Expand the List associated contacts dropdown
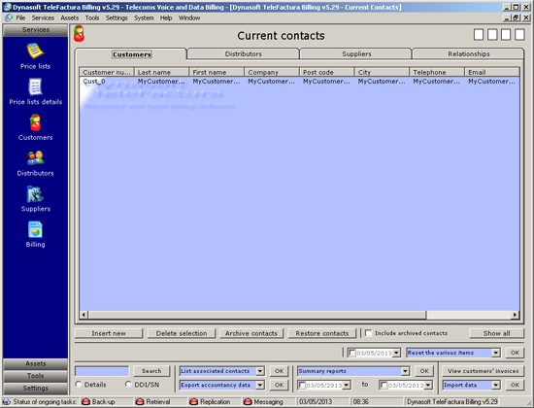Image resolution: width=534 pixels, height=408 pixels. [260, 371]
